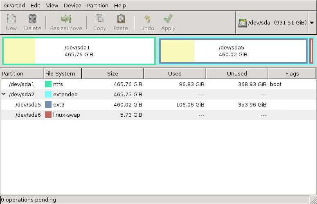Sort by the Flags column header
The height and width of the screenshot is (204, 317).
292,73
